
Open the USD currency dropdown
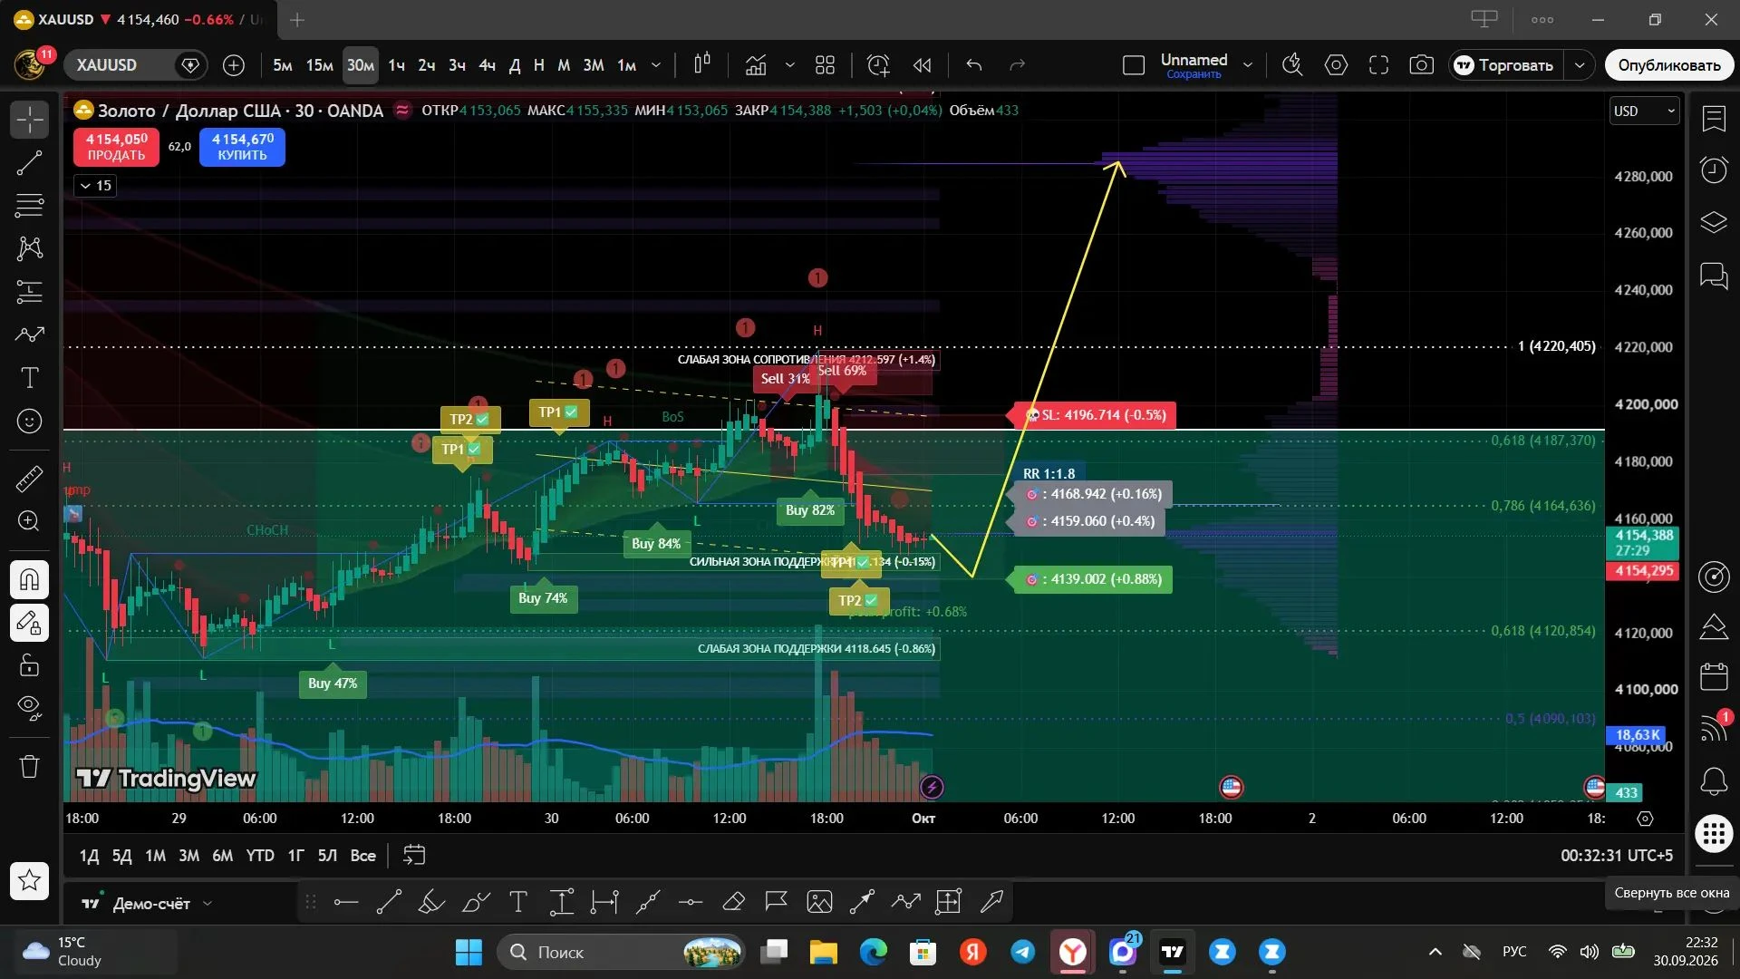[1645, 111]
